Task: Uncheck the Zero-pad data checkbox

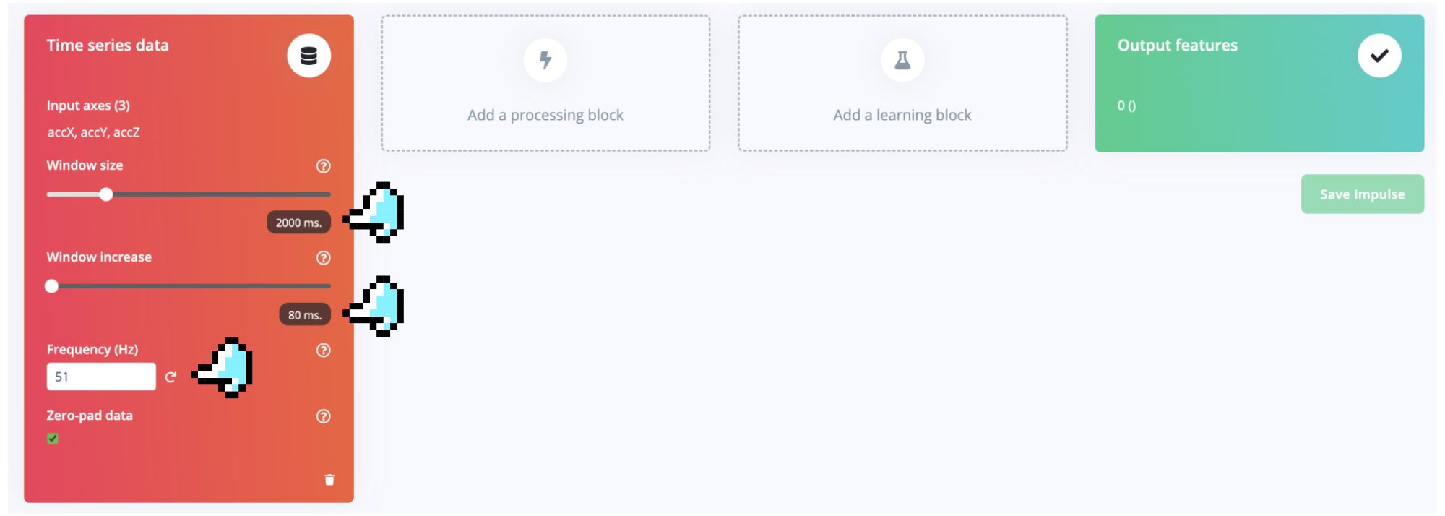Action: [53, 439]
